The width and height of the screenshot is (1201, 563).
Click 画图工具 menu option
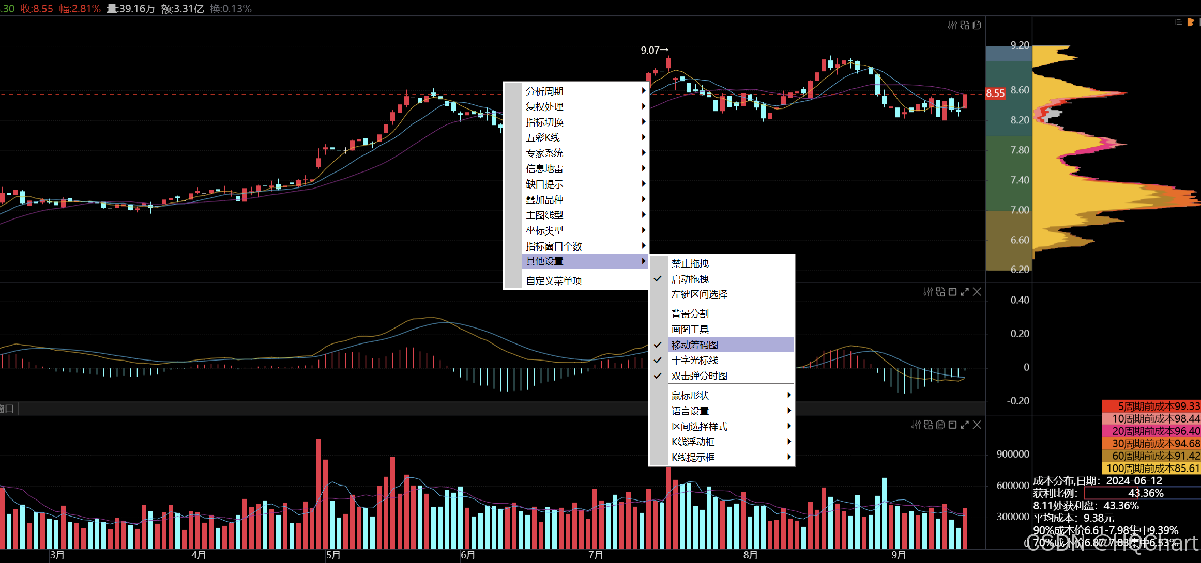point(690,329)
